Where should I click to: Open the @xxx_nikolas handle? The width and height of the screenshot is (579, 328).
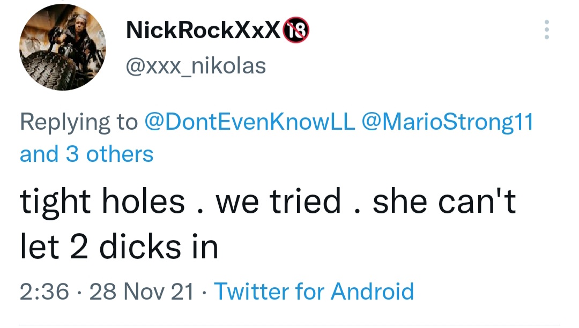[195, 66]
